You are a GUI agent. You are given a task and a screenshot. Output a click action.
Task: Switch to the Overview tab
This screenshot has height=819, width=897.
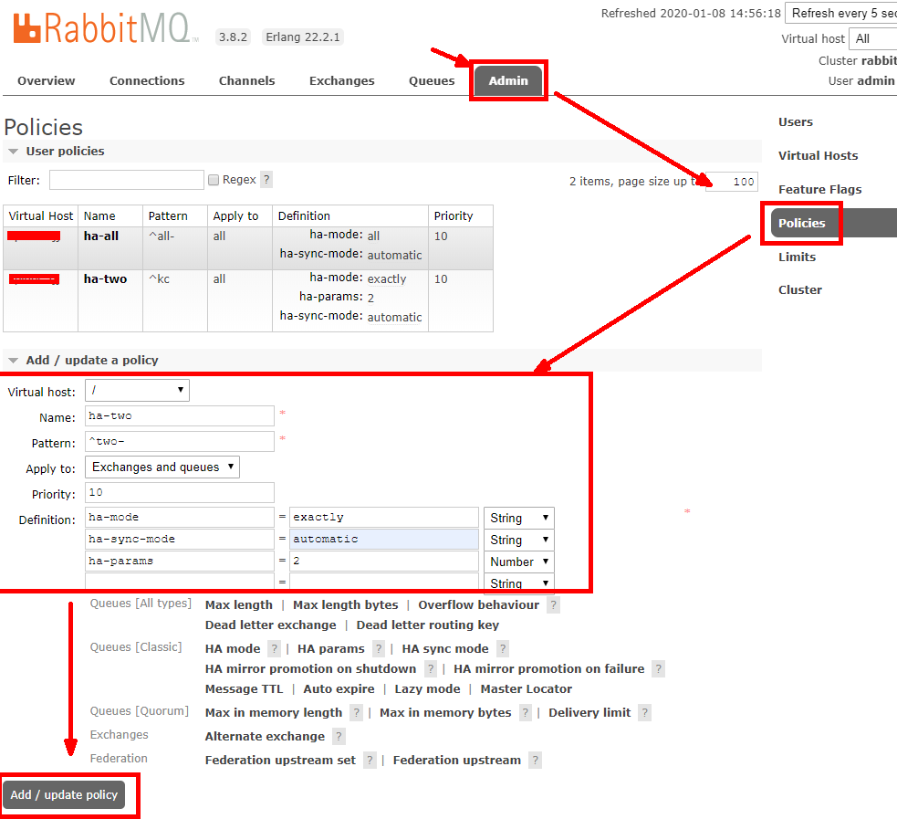point(47,80)
